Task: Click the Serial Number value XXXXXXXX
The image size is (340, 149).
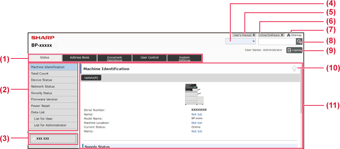Action: 199,110
